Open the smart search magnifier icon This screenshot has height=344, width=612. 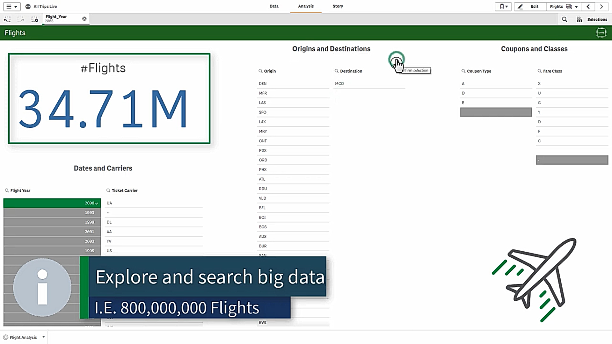click(x=564, y=19)
